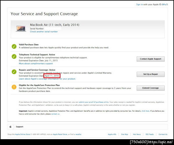
Task: Select RSS Feeds footer link
Action: point(150,134)
